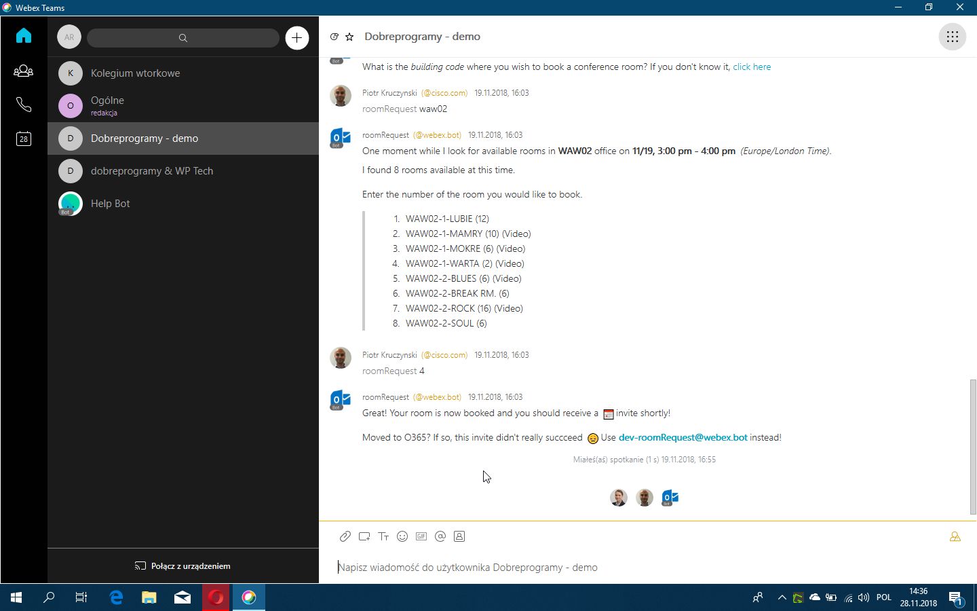Screen dimensions: 977x611
Task: Open dev-roomRequest@webex.bot link
Action: (x=683, y=437)
